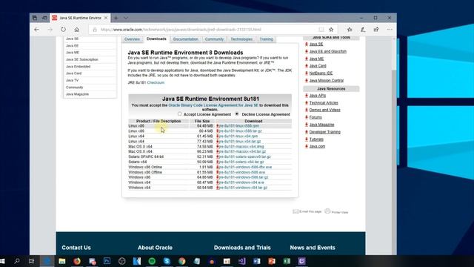This screenshot has height=267, width=474.
Task: Open taskbar search magnifier
Action: (x=17, y=261)
